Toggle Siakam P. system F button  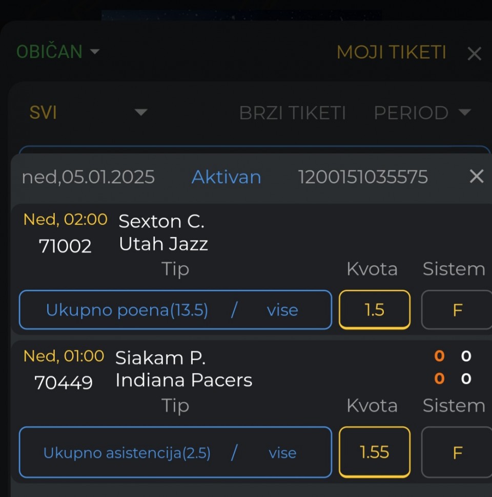(x=457, y=452)
